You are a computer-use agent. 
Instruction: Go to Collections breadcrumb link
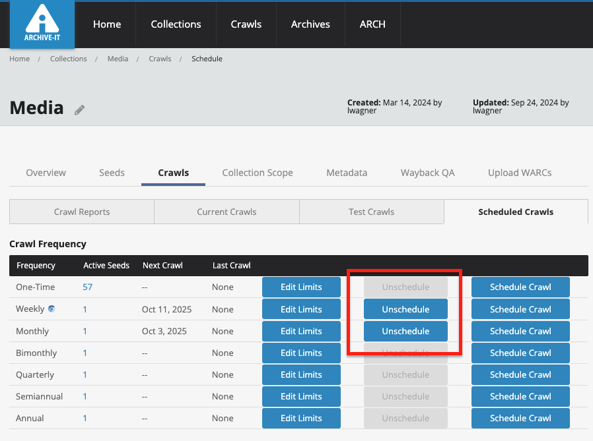(69, 59)
